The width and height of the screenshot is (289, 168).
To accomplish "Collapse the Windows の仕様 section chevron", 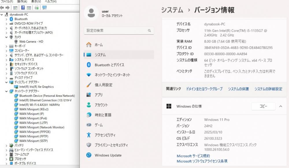I will pyautogui.click(x=281, y=106).
